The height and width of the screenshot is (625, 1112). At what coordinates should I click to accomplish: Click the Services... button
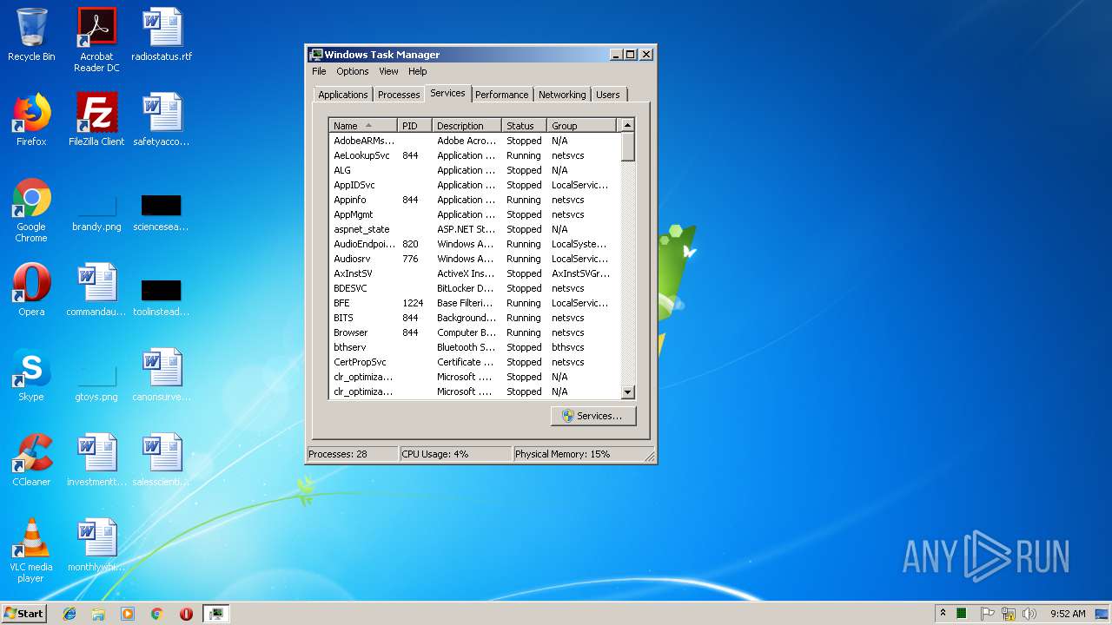coord(593,416)
